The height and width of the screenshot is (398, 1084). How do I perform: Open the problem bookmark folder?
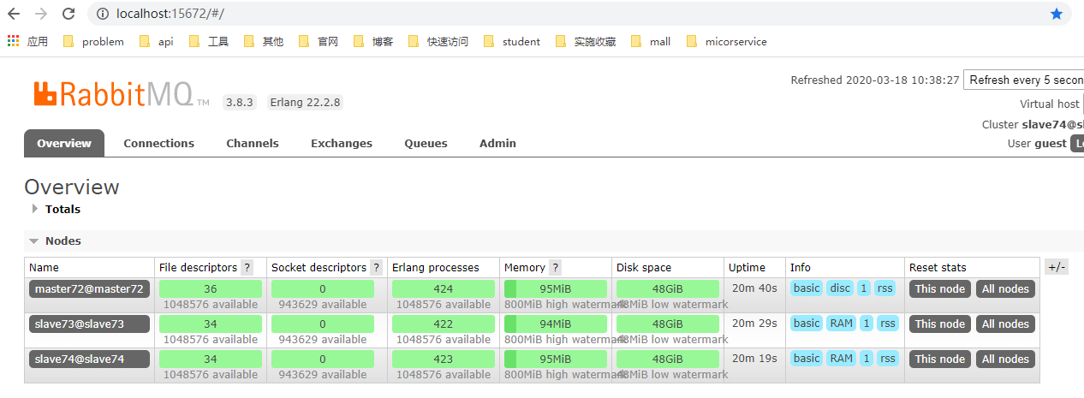[x=93, y=41]
